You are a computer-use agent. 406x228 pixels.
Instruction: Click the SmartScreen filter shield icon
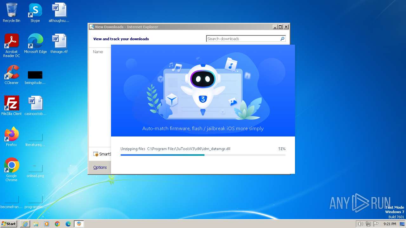[x=96, y=154]
